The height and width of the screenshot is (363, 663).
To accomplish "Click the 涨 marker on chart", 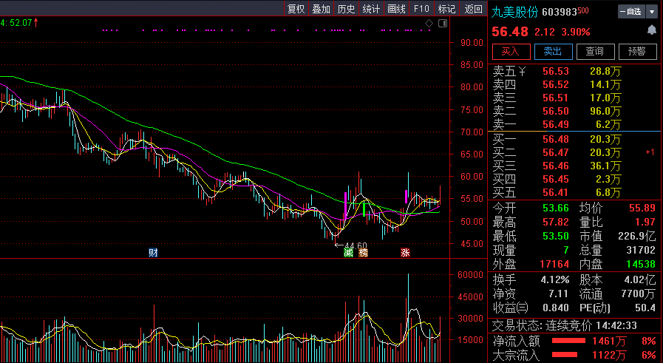I will pos(405,253).
